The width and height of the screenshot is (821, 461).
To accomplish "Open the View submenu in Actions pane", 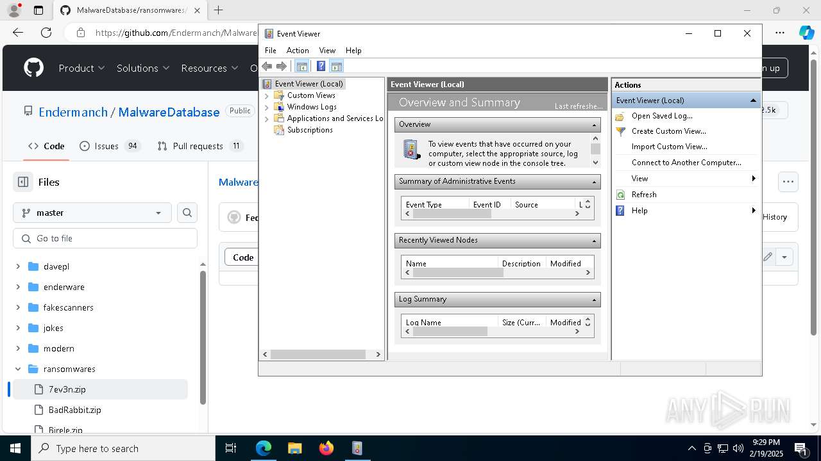I will coord(686,179).
